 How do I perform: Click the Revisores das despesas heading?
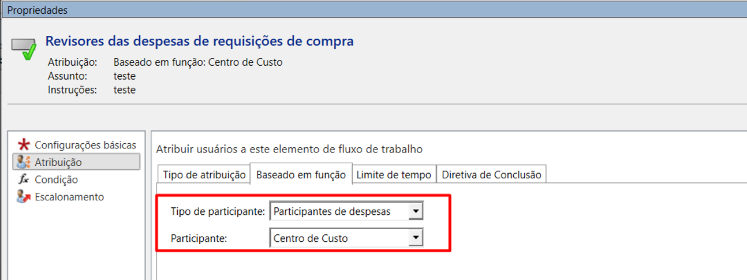pos(199,41)
